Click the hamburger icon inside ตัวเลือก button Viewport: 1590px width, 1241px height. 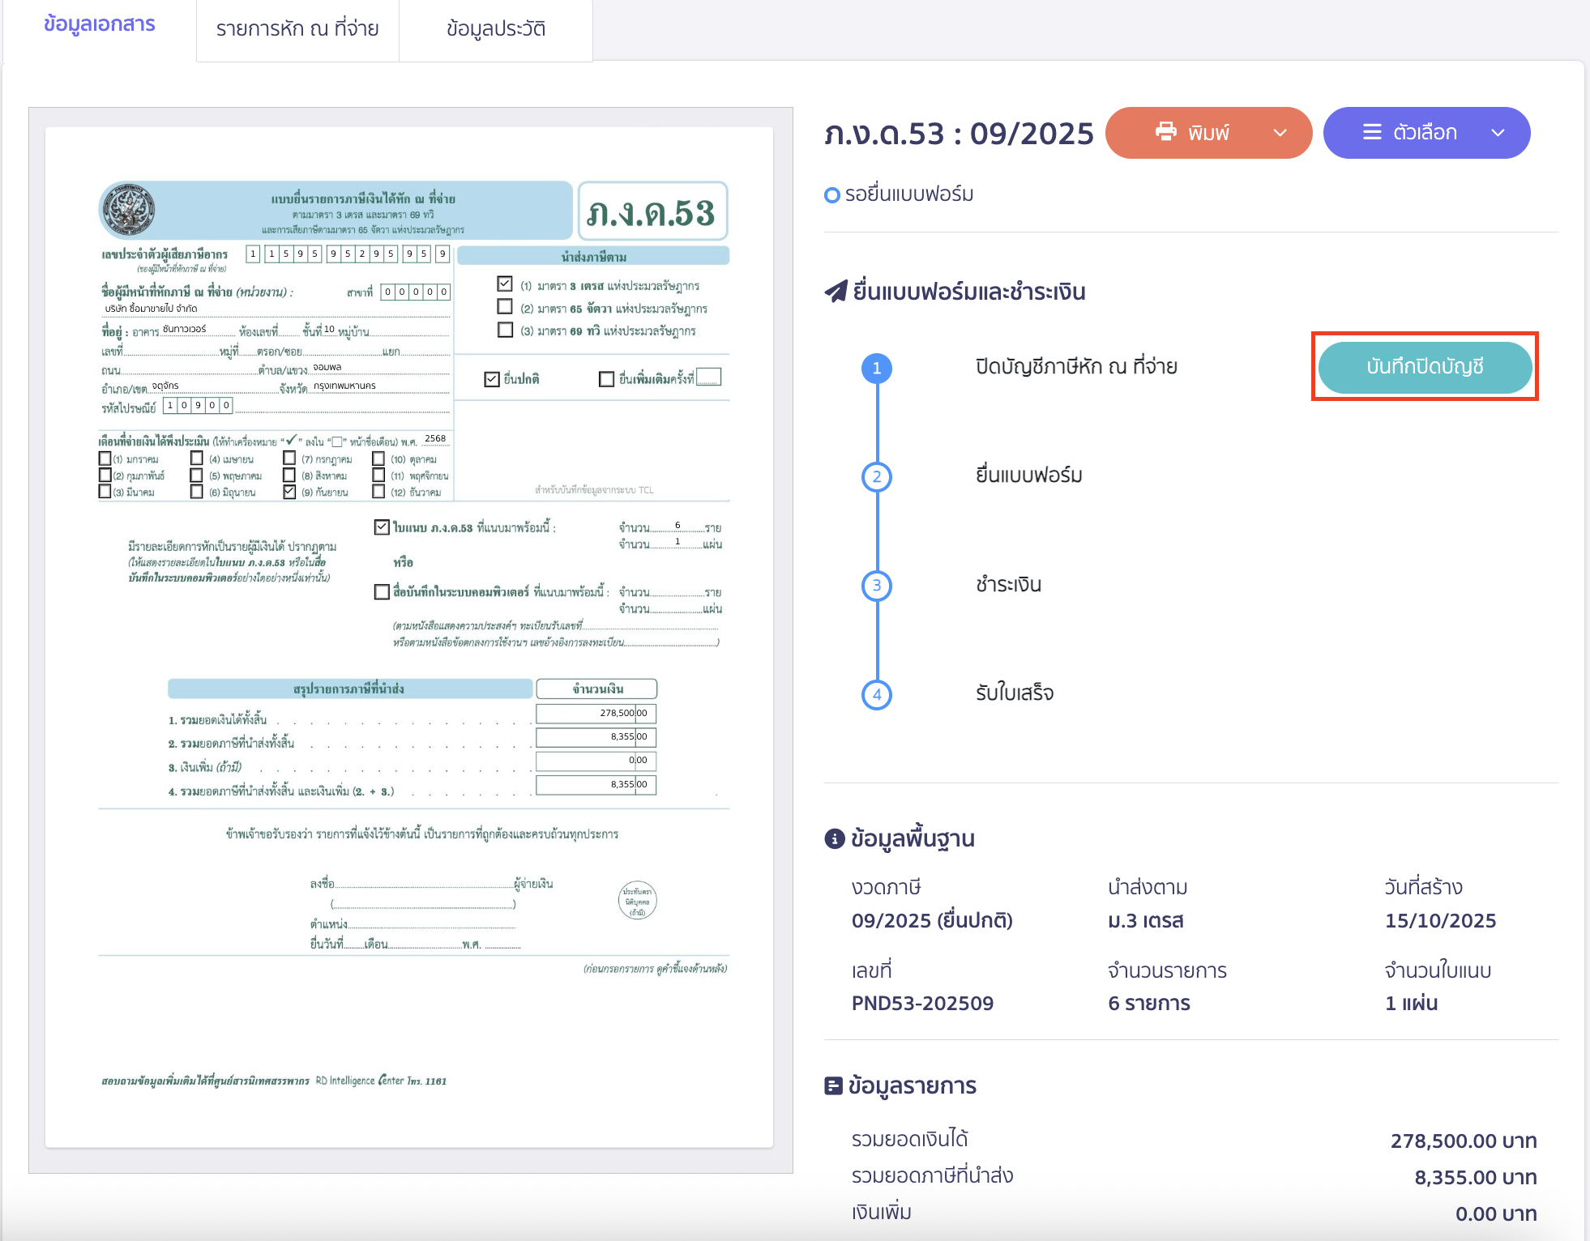click(x=1373, y=132)
